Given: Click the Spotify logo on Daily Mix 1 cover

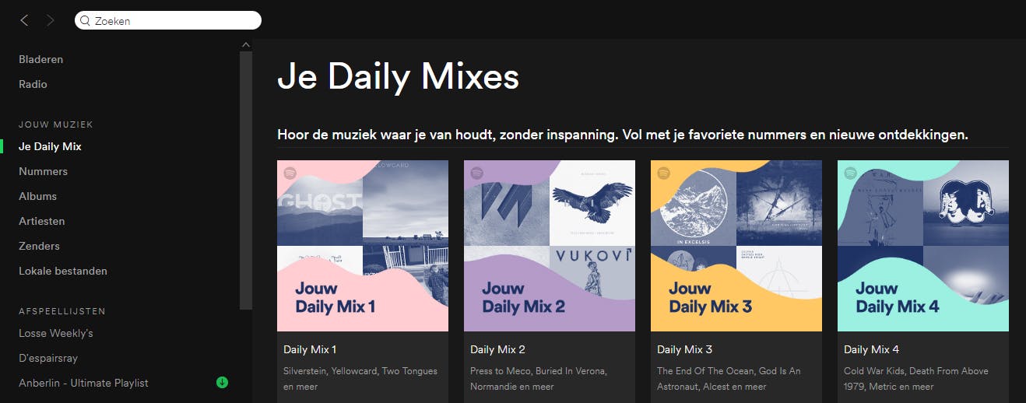Looking at the screenshot, I should click(290, 173).
